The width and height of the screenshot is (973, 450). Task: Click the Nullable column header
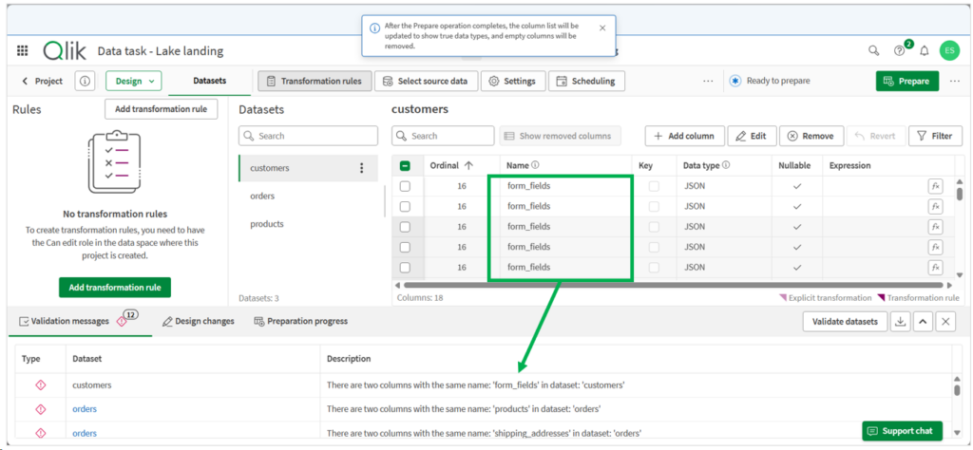[x=795, y=165]
